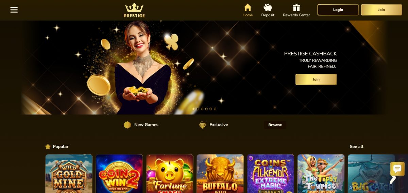Image resolution: width=408 pixels, height=193 pixels.
Task: Open the live chat bubble icon
Action: click(x=397, y=169)
